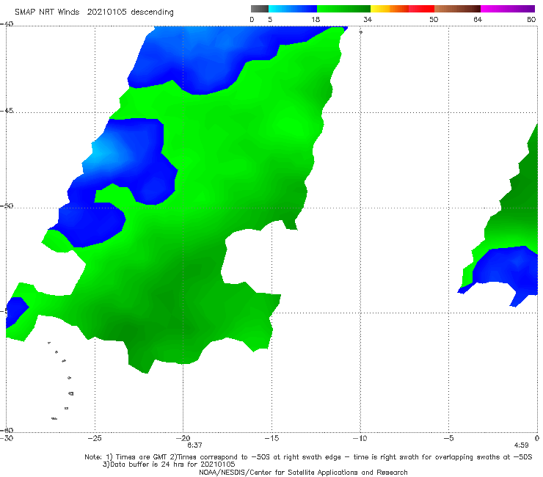Click the note line starting "Note: 1) Times are GMT"
The height and width of the screenshot is (477, 543).
[x=308, y=457]
